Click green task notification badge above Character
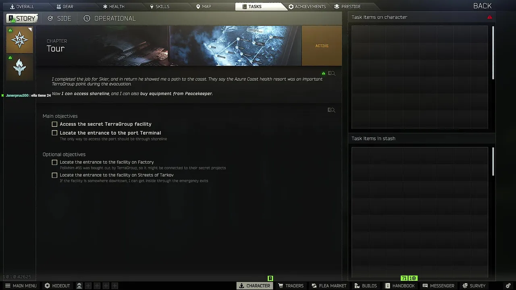 (x=270, y=278)
